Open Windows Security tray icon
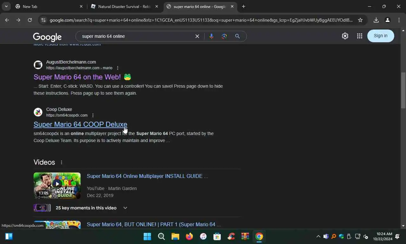406x244 pixels. pyautogui.click(x=342, y=236)
